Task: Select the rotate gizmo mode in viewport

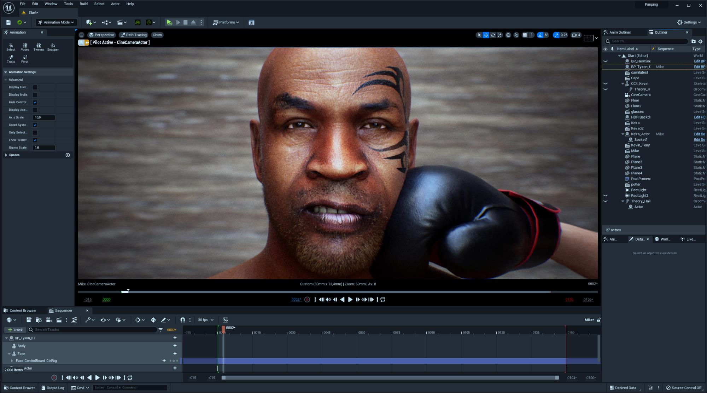Action: tap(493, 35)
